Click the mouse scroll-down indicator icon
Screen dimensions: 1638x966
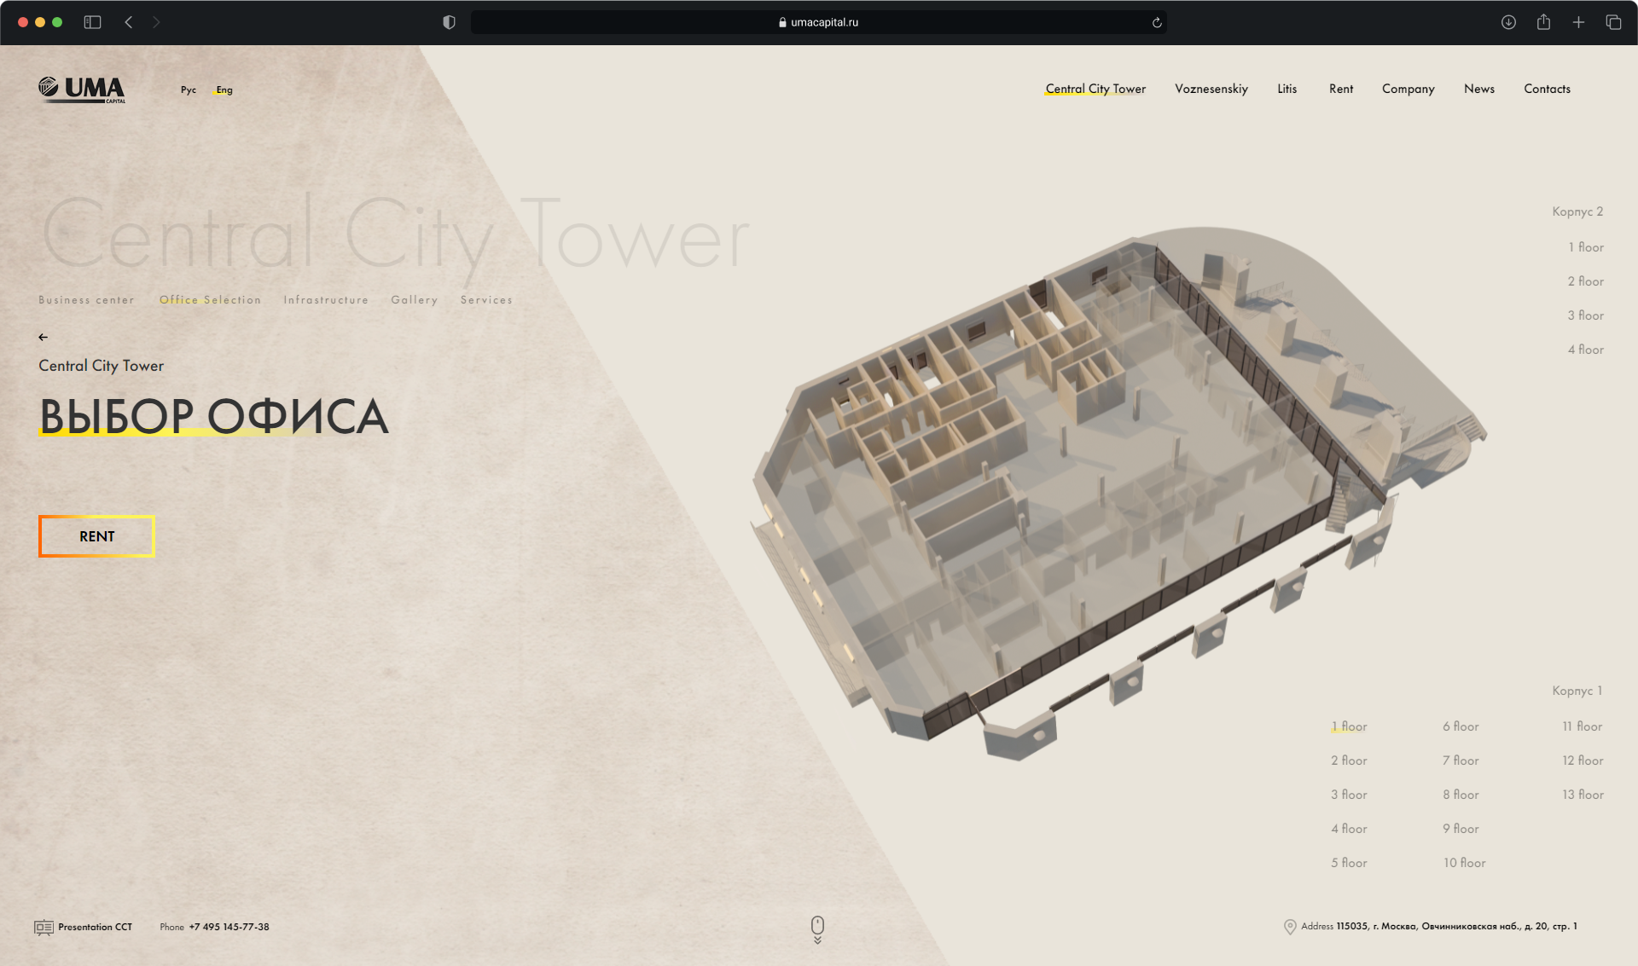click(817, 928)
